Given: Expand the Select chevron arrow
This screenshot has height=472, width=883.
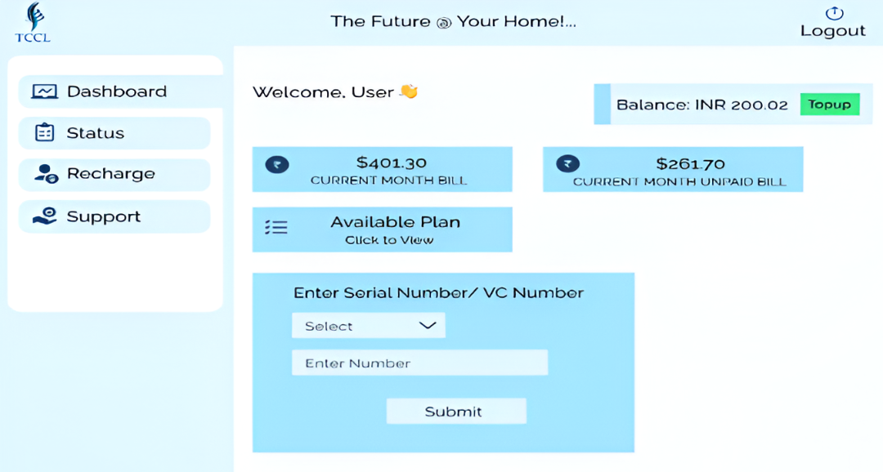Looking at the screenshot, I should [x=428, y=325].
